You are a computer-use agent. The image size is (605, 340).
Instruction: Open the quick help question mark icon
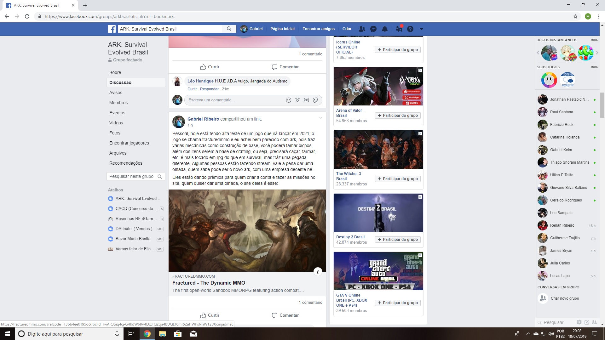410,29
